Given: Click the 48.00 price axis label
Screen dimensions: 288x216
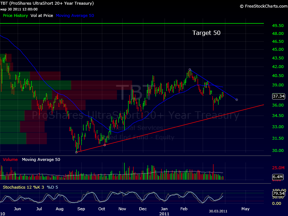Looking at the screenshot, I should (278, 33).
